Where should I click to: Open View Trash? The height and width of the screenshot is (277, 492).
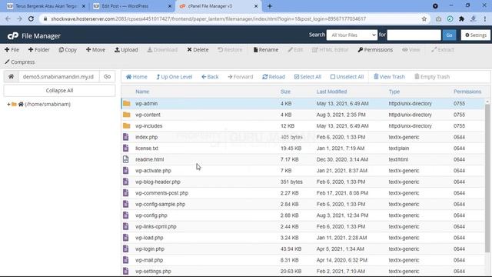click(x=389, y=77)
